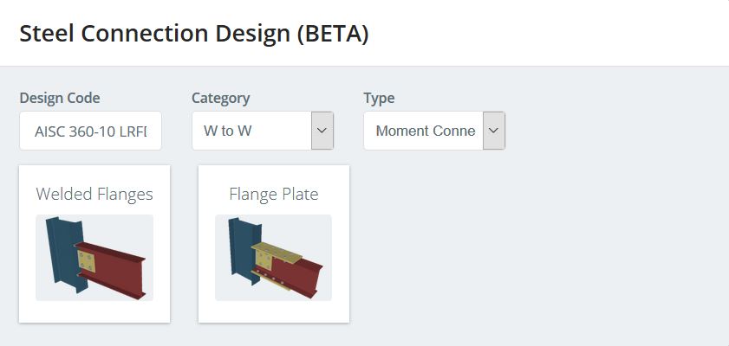Screen dimensions: 729x346
Task: Expand the Category dropdown arrow
Action: click(x=322, y=131)
